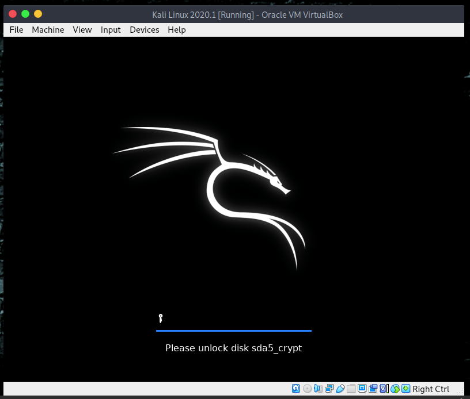
Task: Click the key icon in passphrase field
Action: coord(161,319)
